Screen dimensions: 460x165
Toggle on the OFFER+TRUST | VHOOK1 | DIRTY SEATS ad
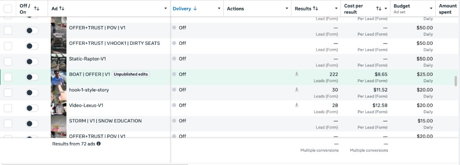click(x=32, y=46)
